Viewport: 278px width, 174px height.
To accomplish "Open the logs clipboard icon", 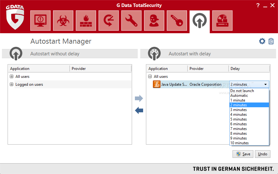I will coord(271,41).
